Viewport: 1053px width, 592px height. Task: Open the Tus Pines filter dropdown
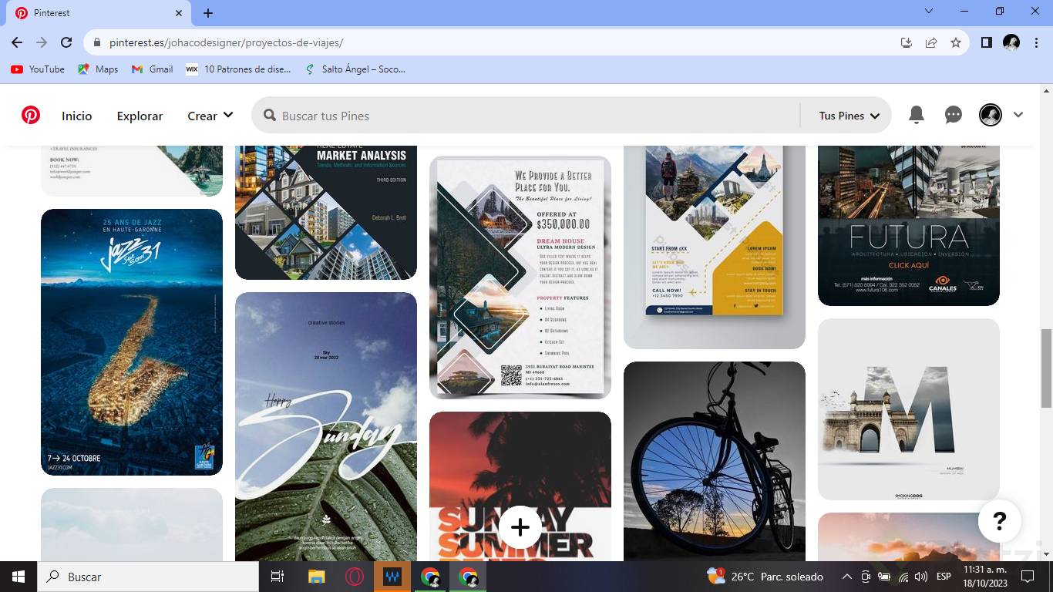[x=849, y=116]
